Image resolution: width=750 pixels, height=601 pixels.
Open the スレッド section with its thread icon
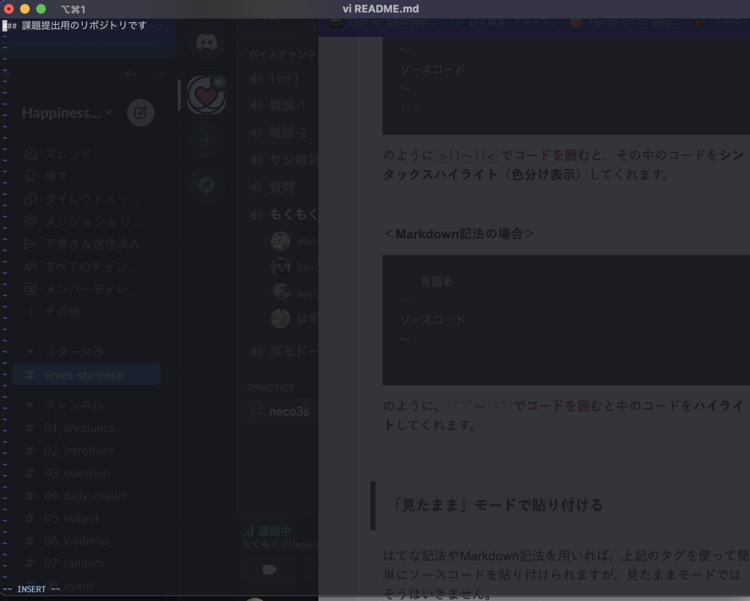[30, 153]
